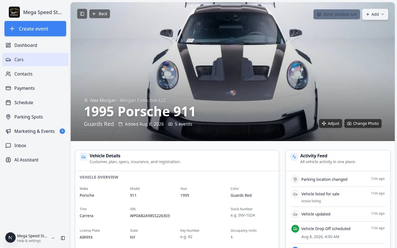
Task: Click the green Vehicle Drop Off icon
Action: [x=295, y=229]
